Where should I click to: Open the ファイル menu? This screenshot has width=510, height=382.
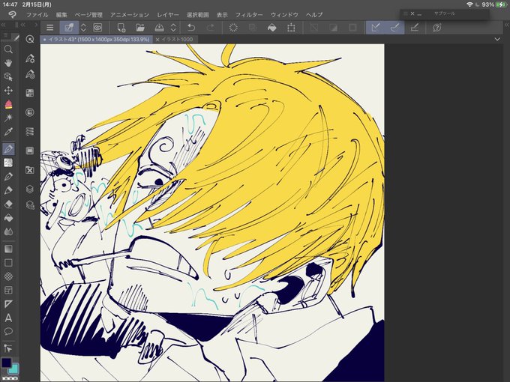pyautogui.click(x=37, y=15)
